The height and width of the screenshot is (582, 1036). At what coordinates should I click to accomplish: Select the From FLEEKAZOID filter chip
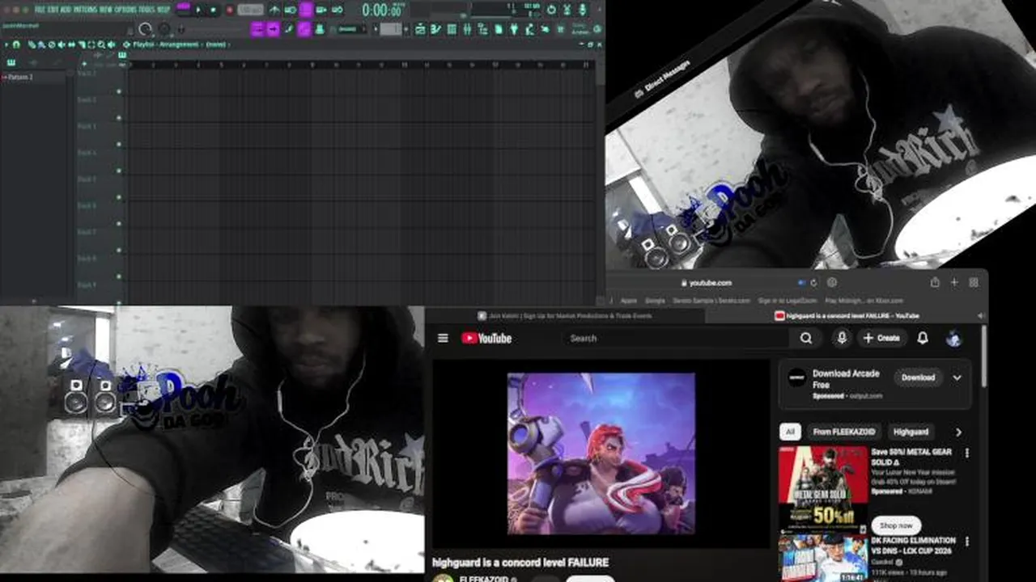point(843,432)
